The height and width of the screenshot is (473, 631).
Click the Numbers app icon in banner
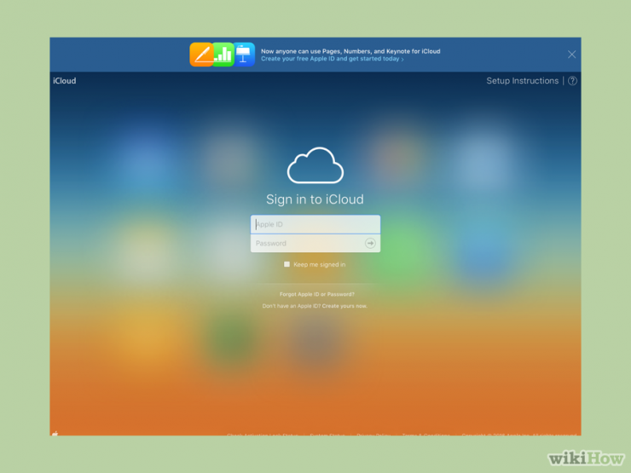tap(223, 55)
